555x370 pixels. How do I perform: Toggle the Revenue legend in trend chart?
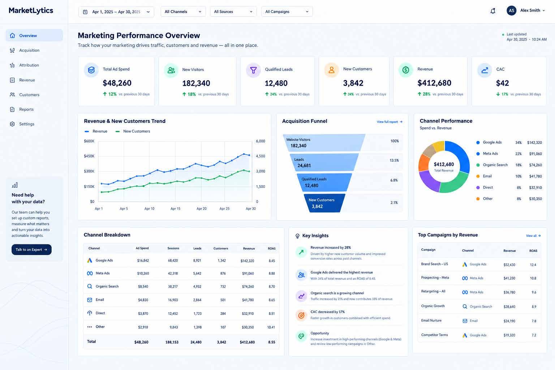pos(96,131)
